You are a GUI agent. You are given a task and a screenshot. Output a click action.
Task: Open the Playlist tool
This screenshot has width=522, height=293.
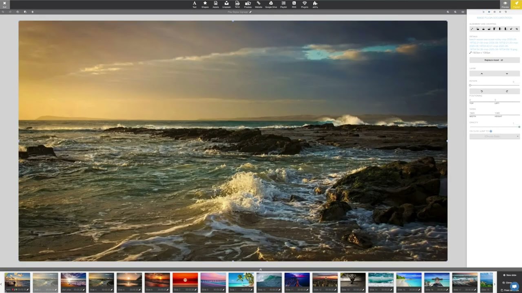tap(283, 4)
